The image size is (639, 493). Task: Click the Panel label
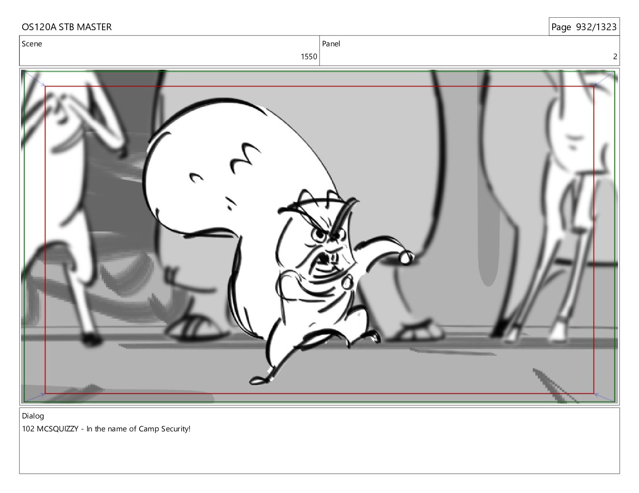pos(331,44)
